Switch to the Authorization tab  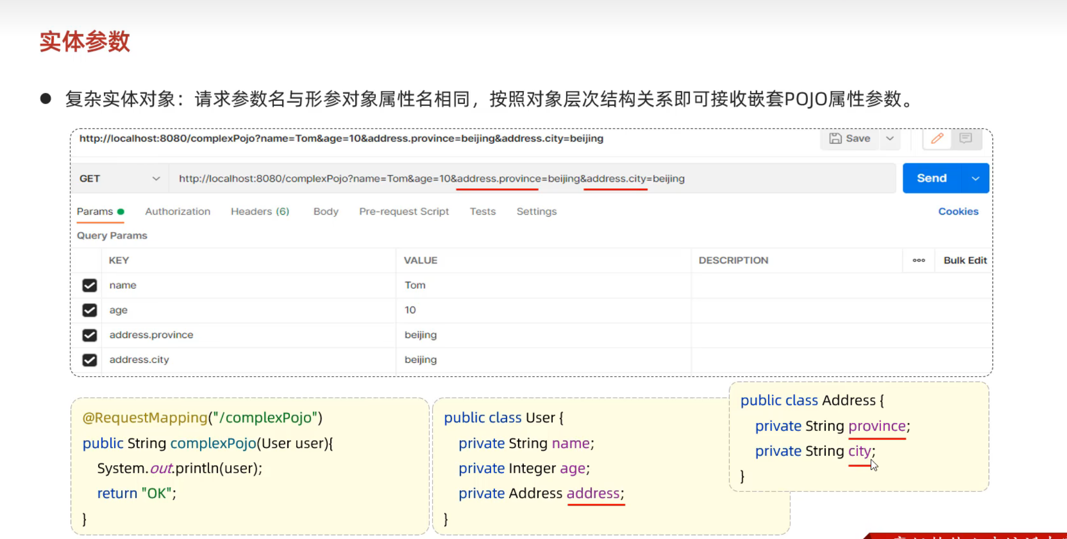click(x=177, y=211)
